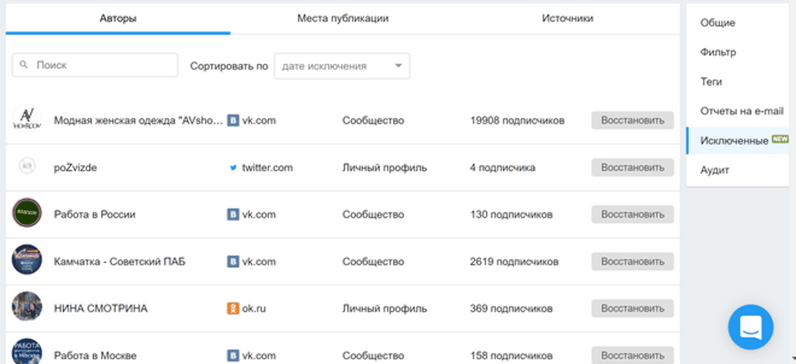The image size is (796, 364).
Task: Click the NEW badge next to Исключенные
Action: 780,138
